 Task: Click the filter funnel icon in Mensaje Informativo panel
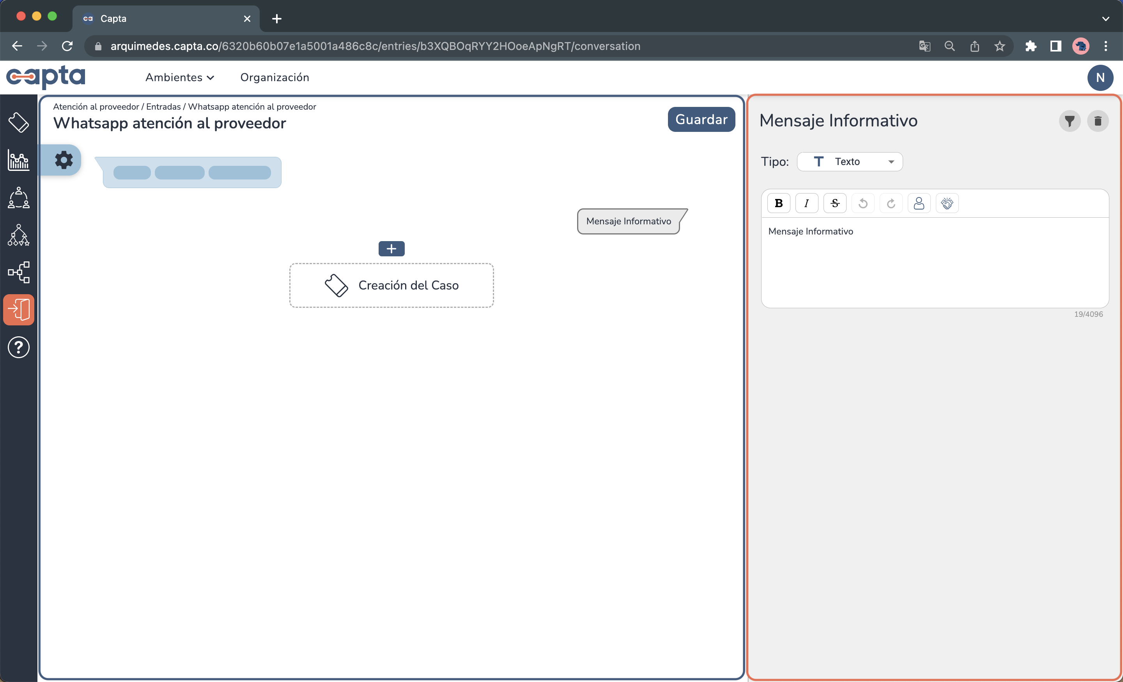[x=1069, y=121]
